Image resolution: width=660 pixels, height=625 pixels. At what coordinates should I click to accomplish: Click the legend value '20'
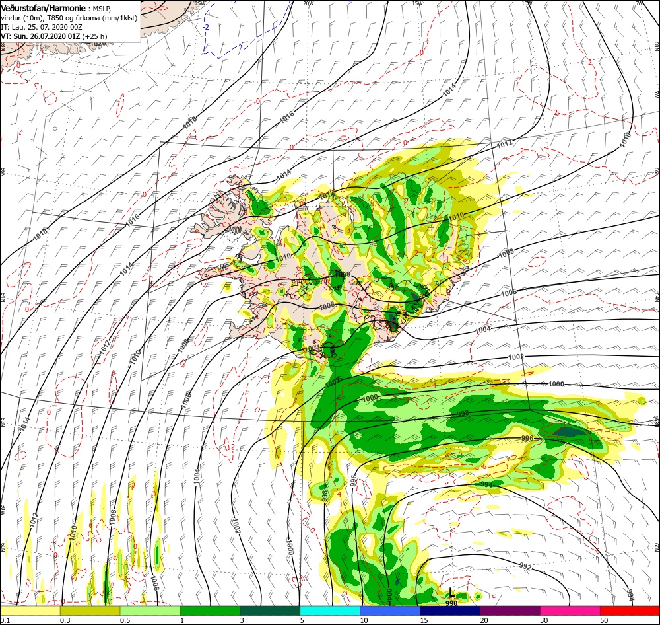(484, 620)
